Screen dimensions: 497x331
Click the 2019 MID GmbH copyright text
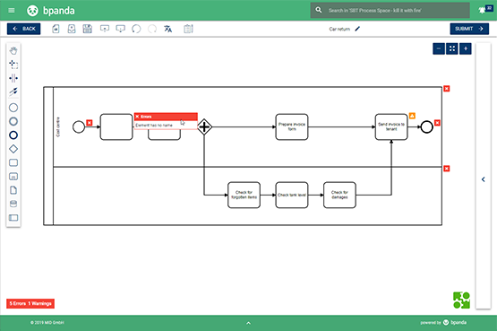(47, 322)
